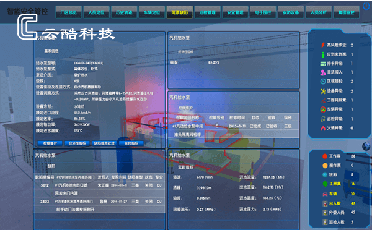Toggle the red 工作票 legend marker
This screenshot has width=372, height=230.
(325, 156)
